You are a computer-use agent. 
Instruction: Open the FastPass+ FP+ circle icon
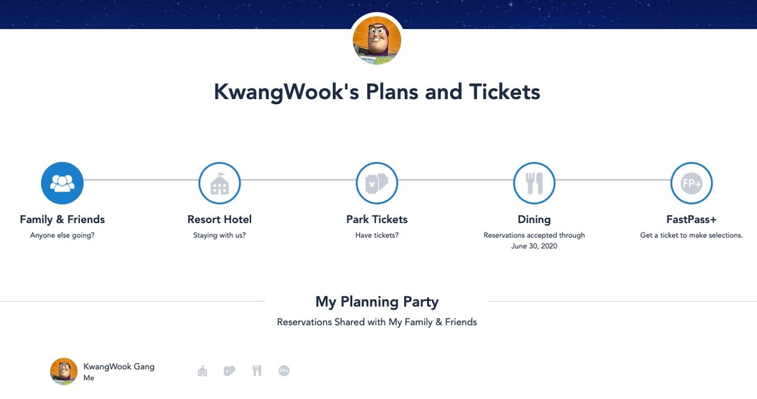692,183
